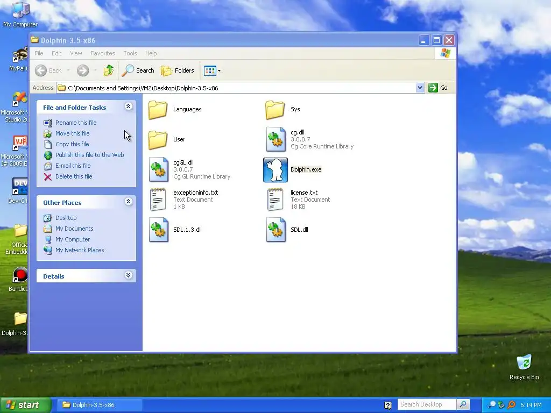Screen dimensions: 551x413
Task: Select the Dolphin.exe application icon
Action: coord(275,170)
